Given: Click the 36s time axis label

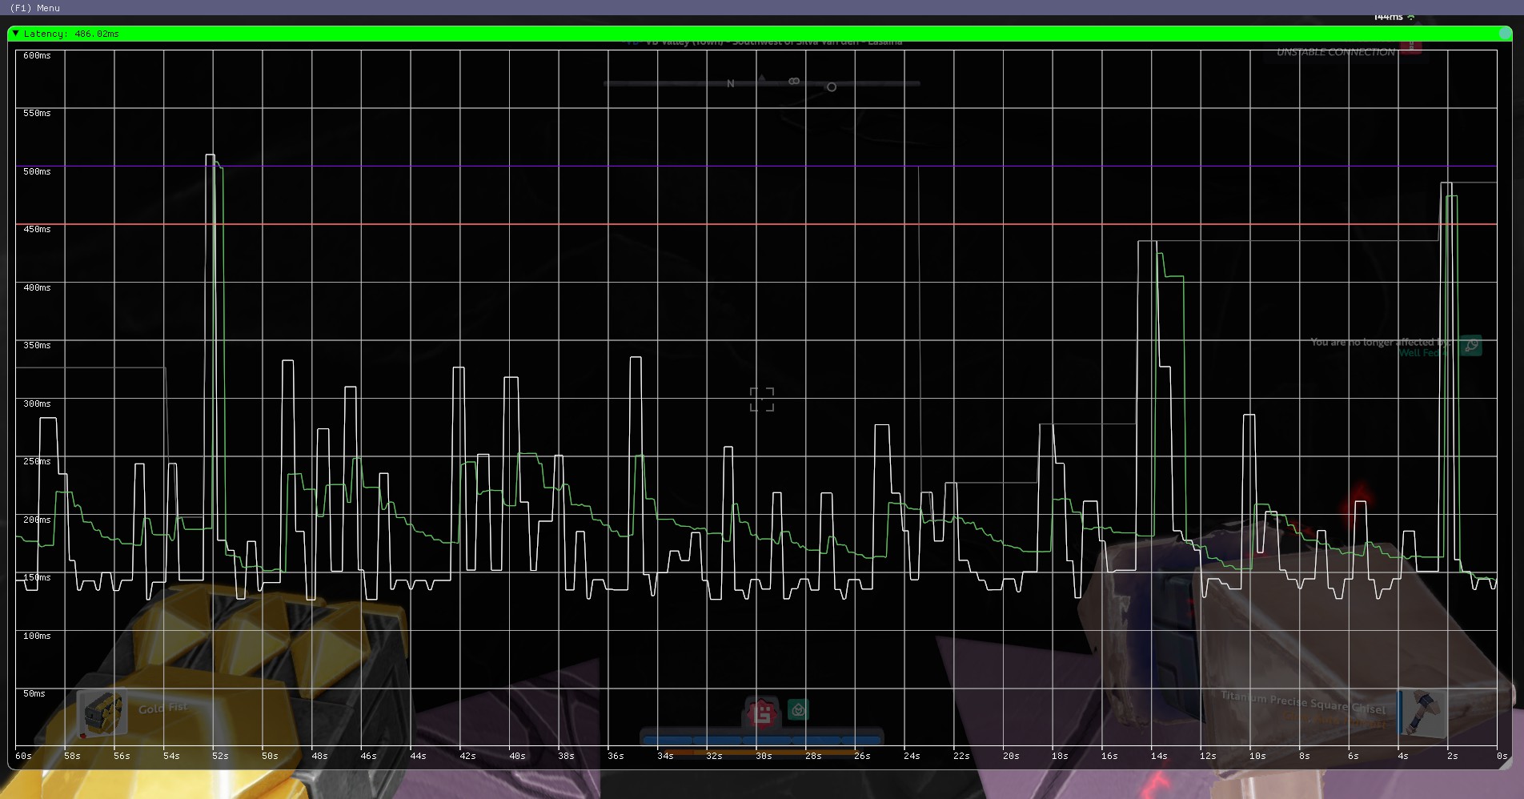Looking at the screenshot, I should coord(616,756).
